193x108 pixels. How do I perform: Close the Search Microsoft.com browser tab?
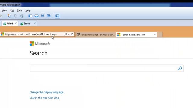(155, 35)
